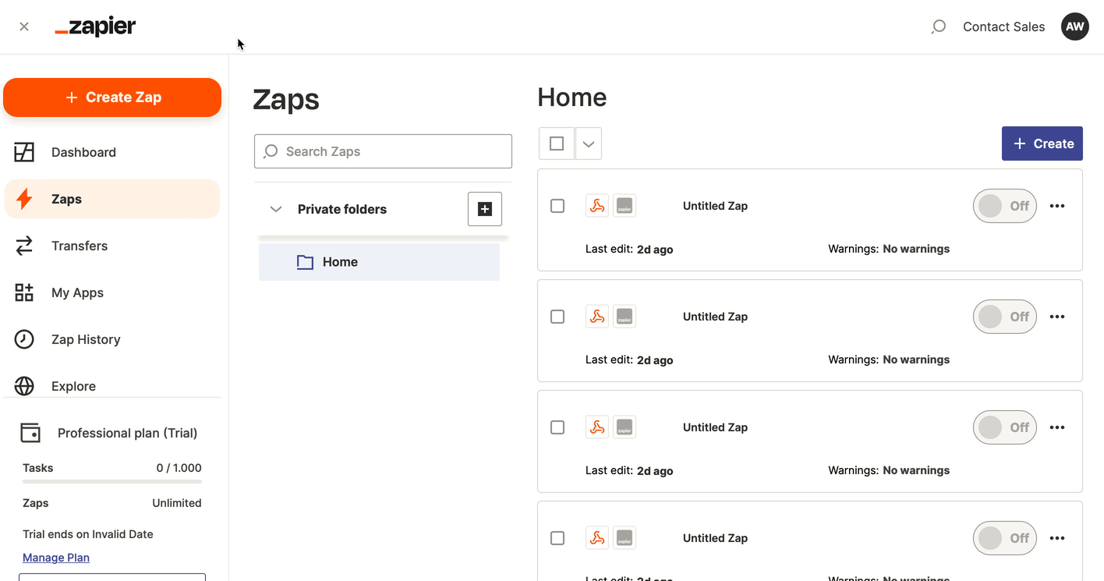Click the orange Create Zap button
The height and width of the screenshot is (581, 1104).
(112, 97)
